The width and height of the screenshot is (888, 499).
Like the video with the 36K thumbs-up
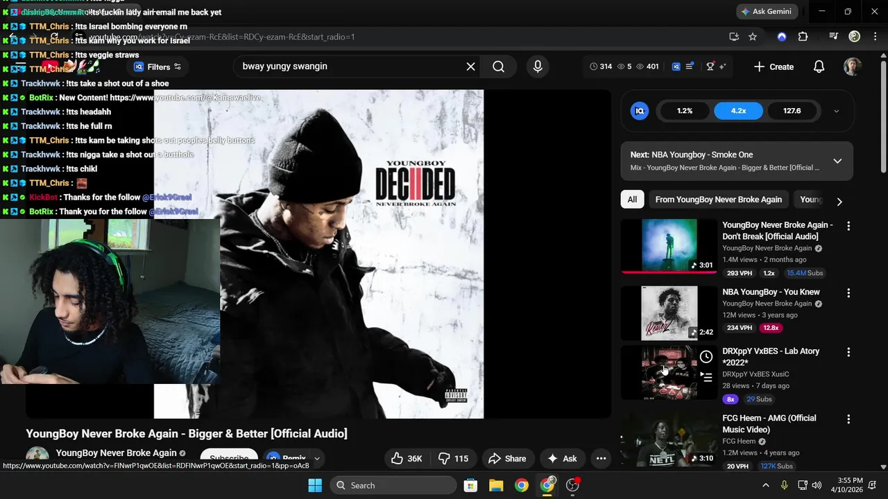coord(406,458)
